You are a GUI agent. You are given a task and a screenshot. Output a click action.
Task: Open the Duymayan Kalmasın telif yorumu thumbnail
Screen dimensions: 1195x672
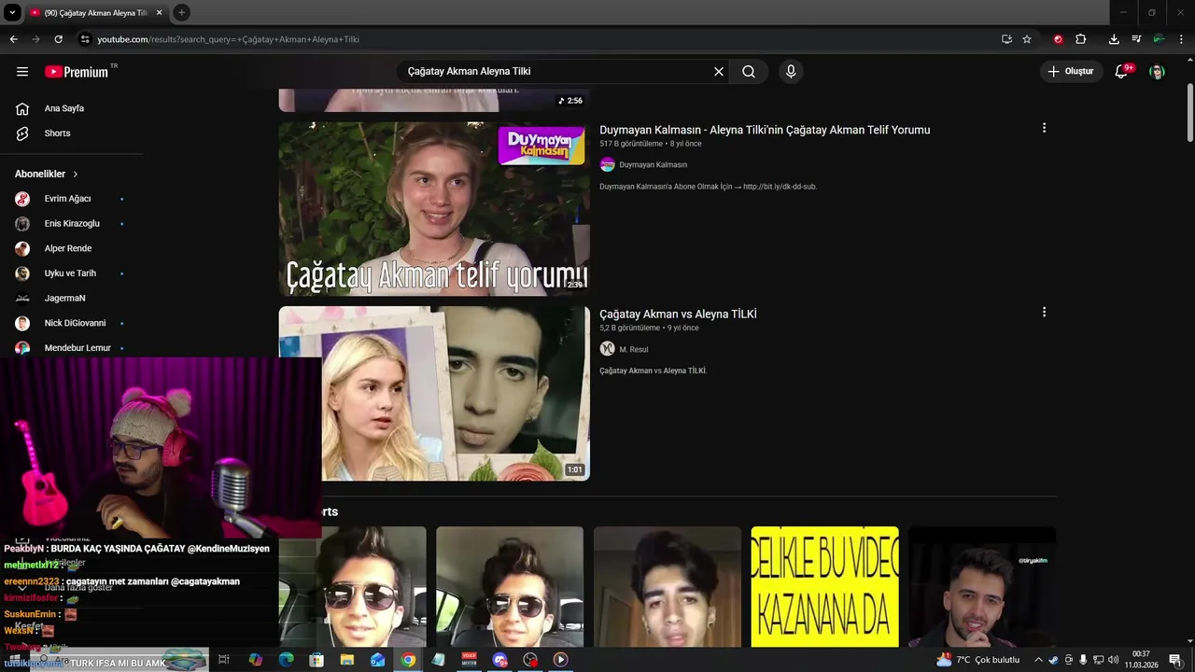coord(434,209)
